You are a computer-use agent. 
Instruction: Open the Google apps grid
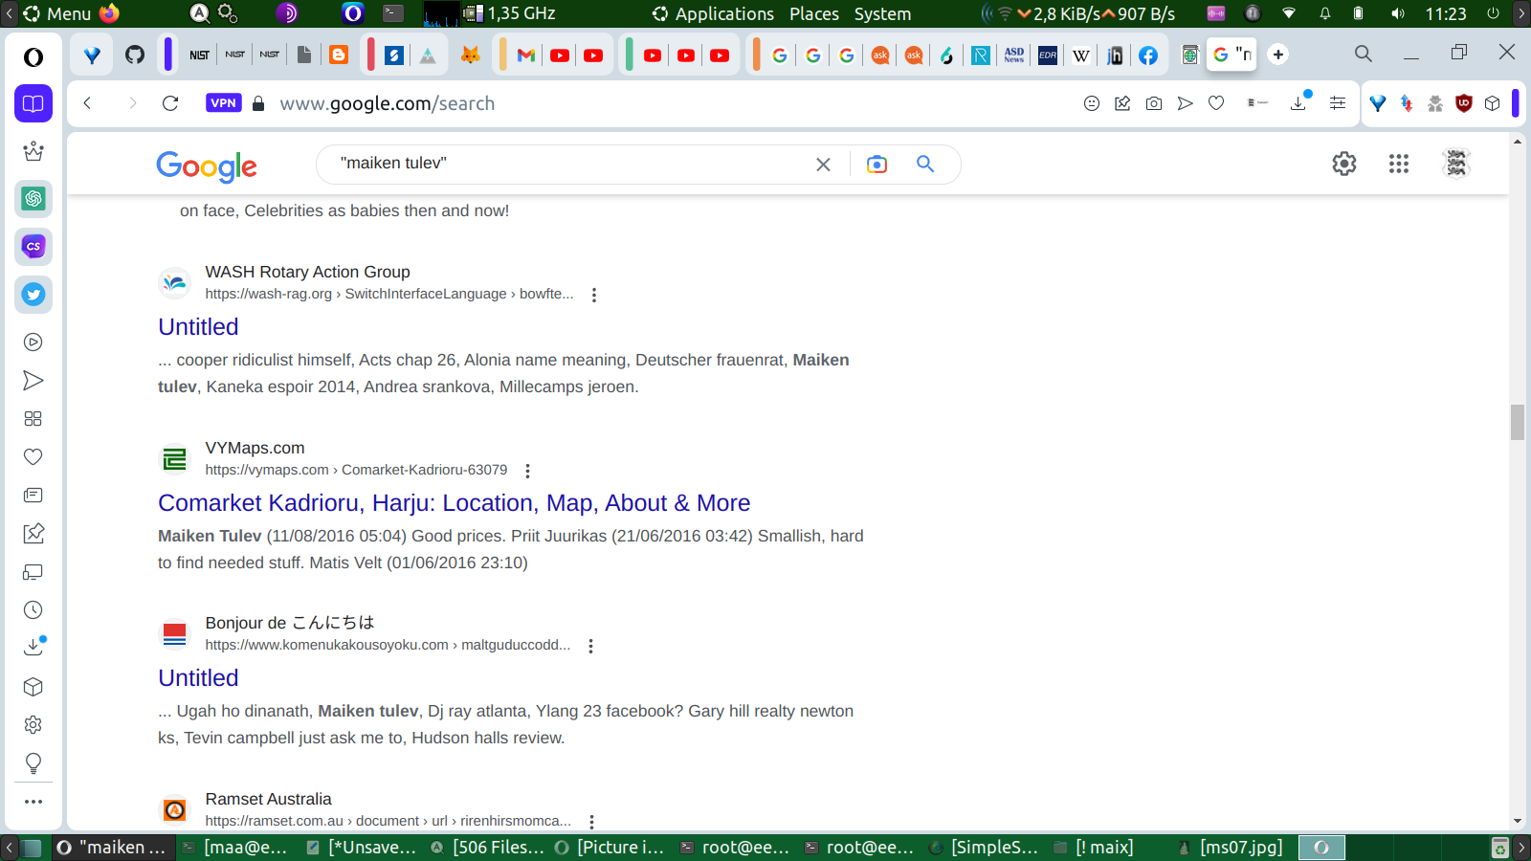pos(1399,164)
